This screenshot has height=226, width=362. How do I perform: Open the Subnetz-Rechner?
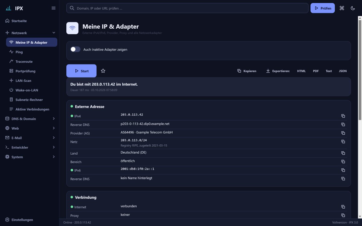point(32,100)
